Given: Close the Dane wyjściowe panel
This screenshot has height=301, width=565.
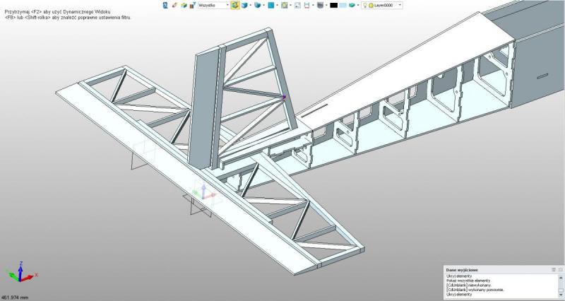Looking at the screenshot, I should click(x=561, y=270).
